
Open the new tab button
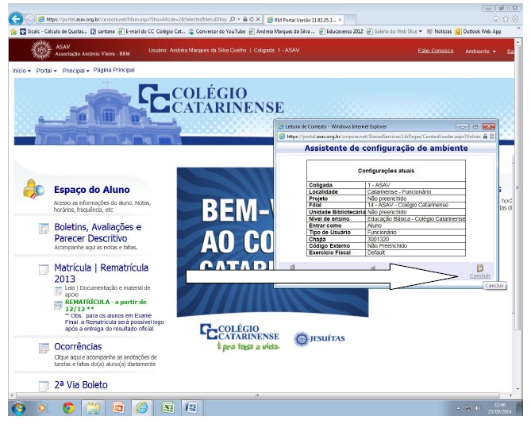351,20
